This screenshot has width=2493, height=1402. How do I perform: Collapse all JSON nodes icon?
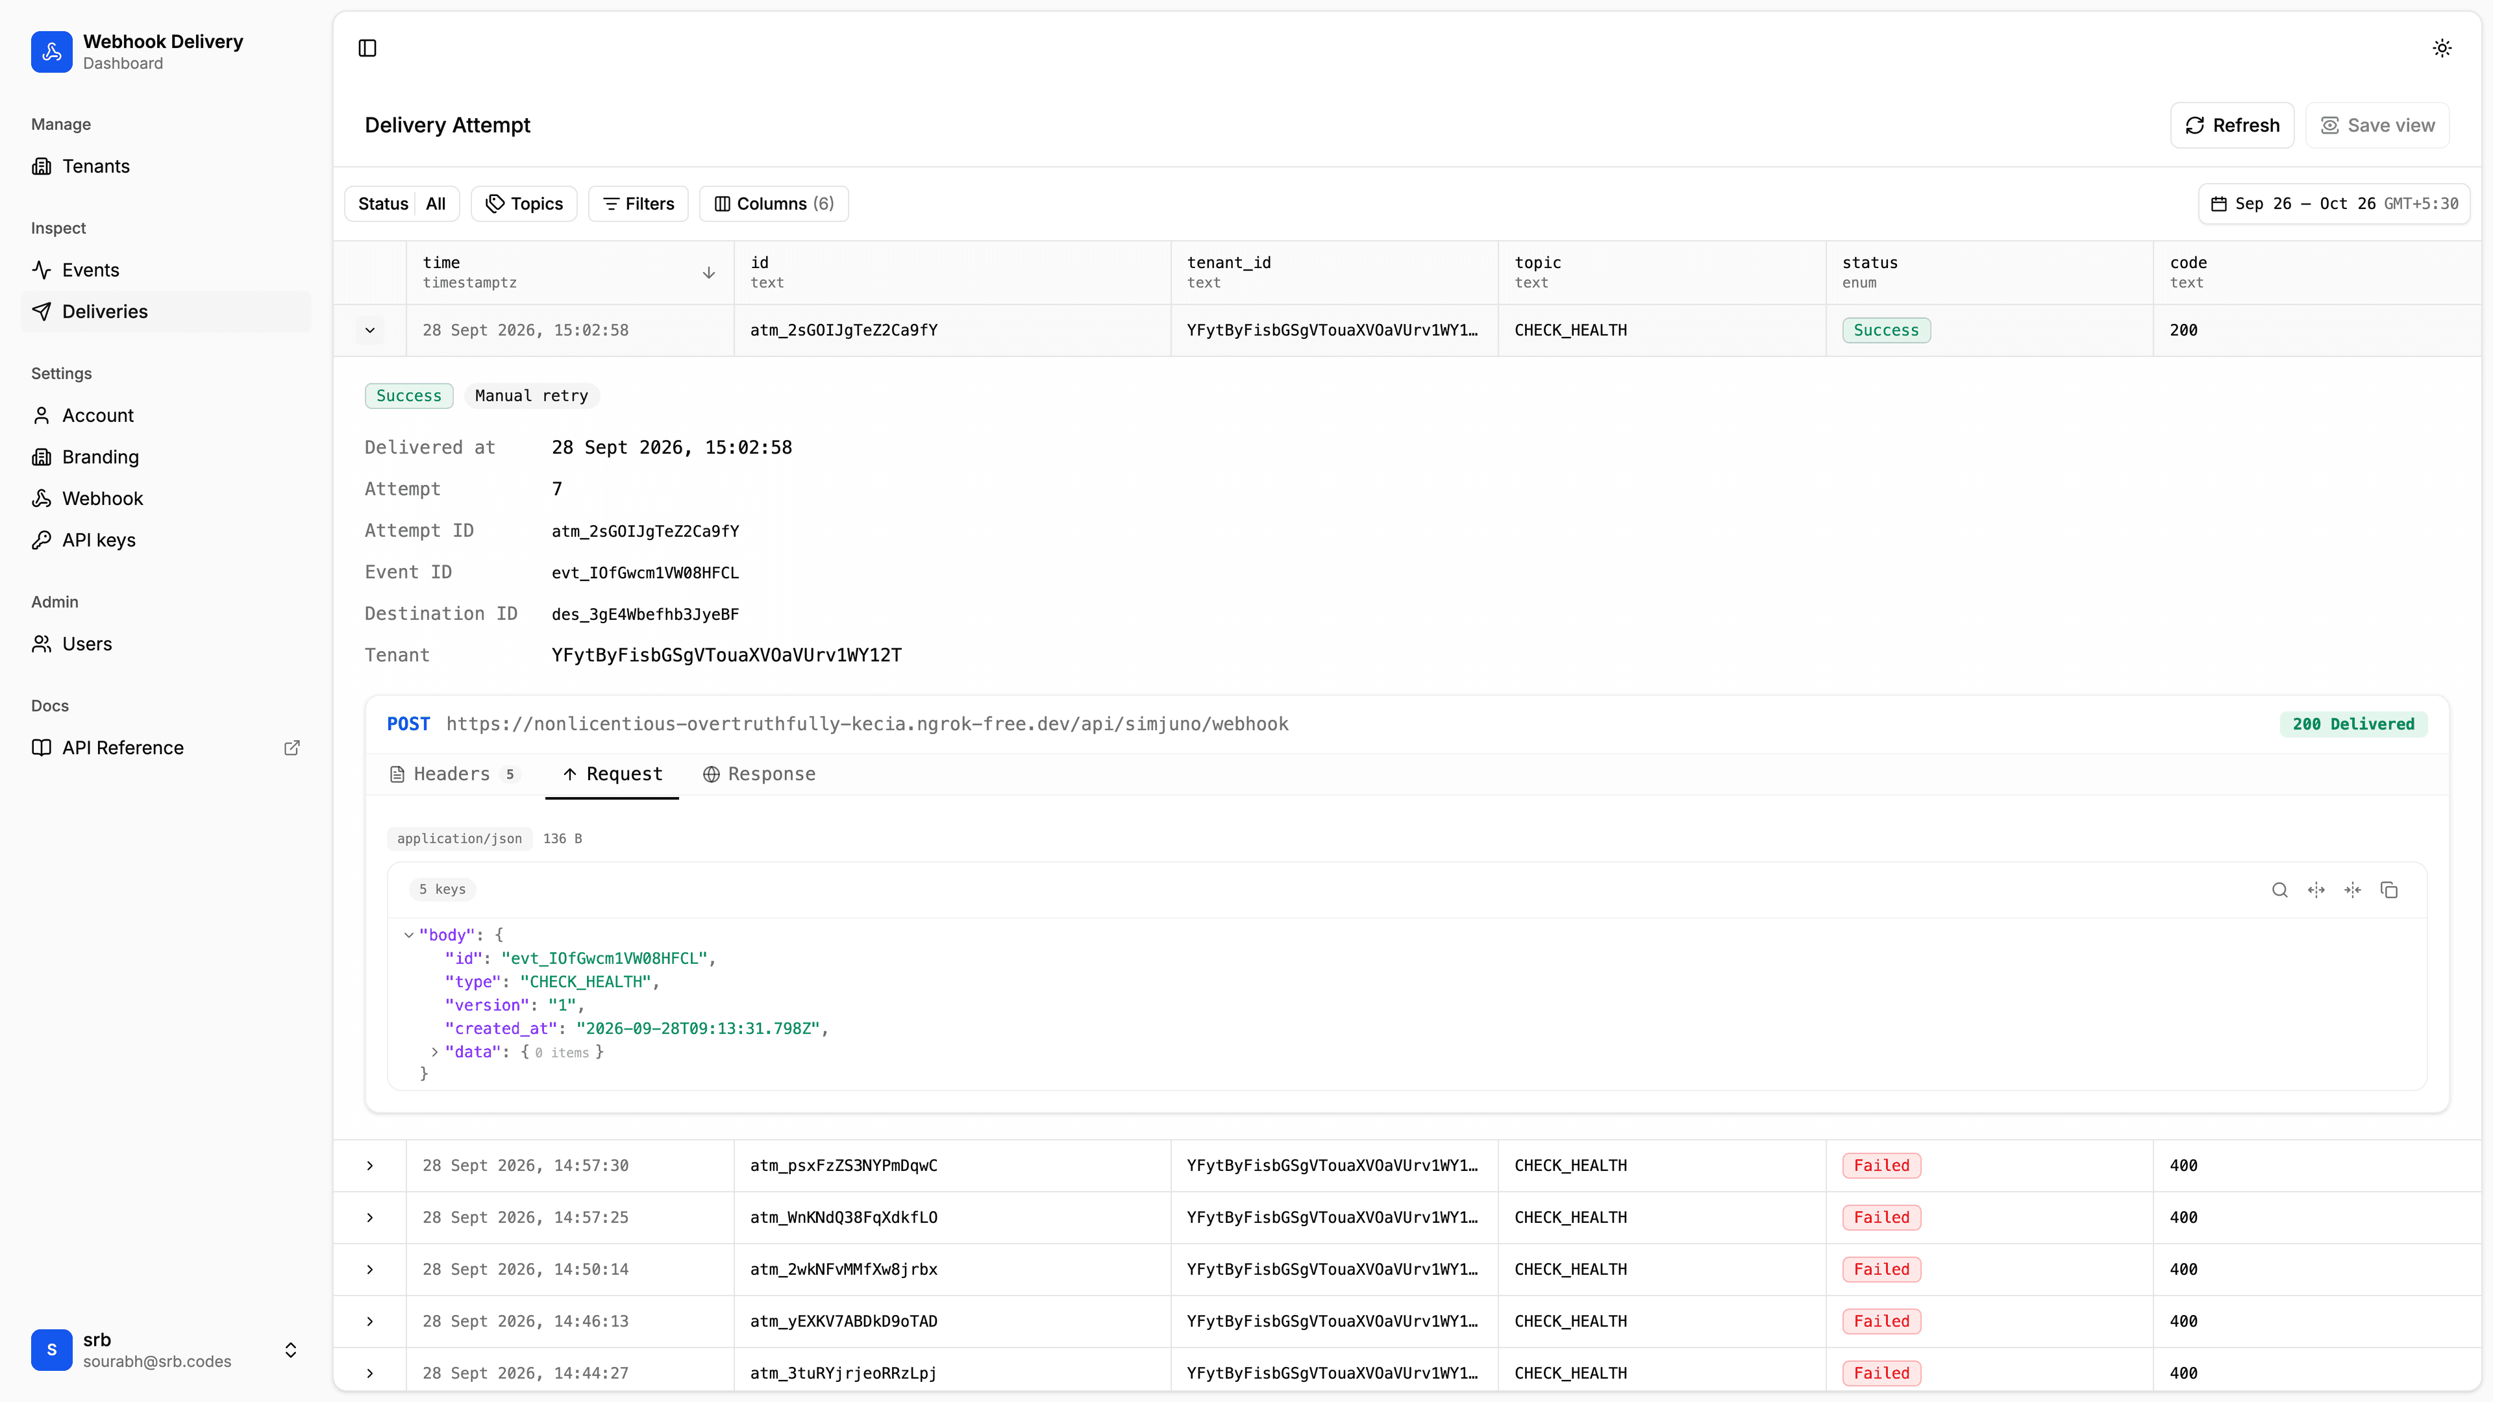click(2353, 890)
